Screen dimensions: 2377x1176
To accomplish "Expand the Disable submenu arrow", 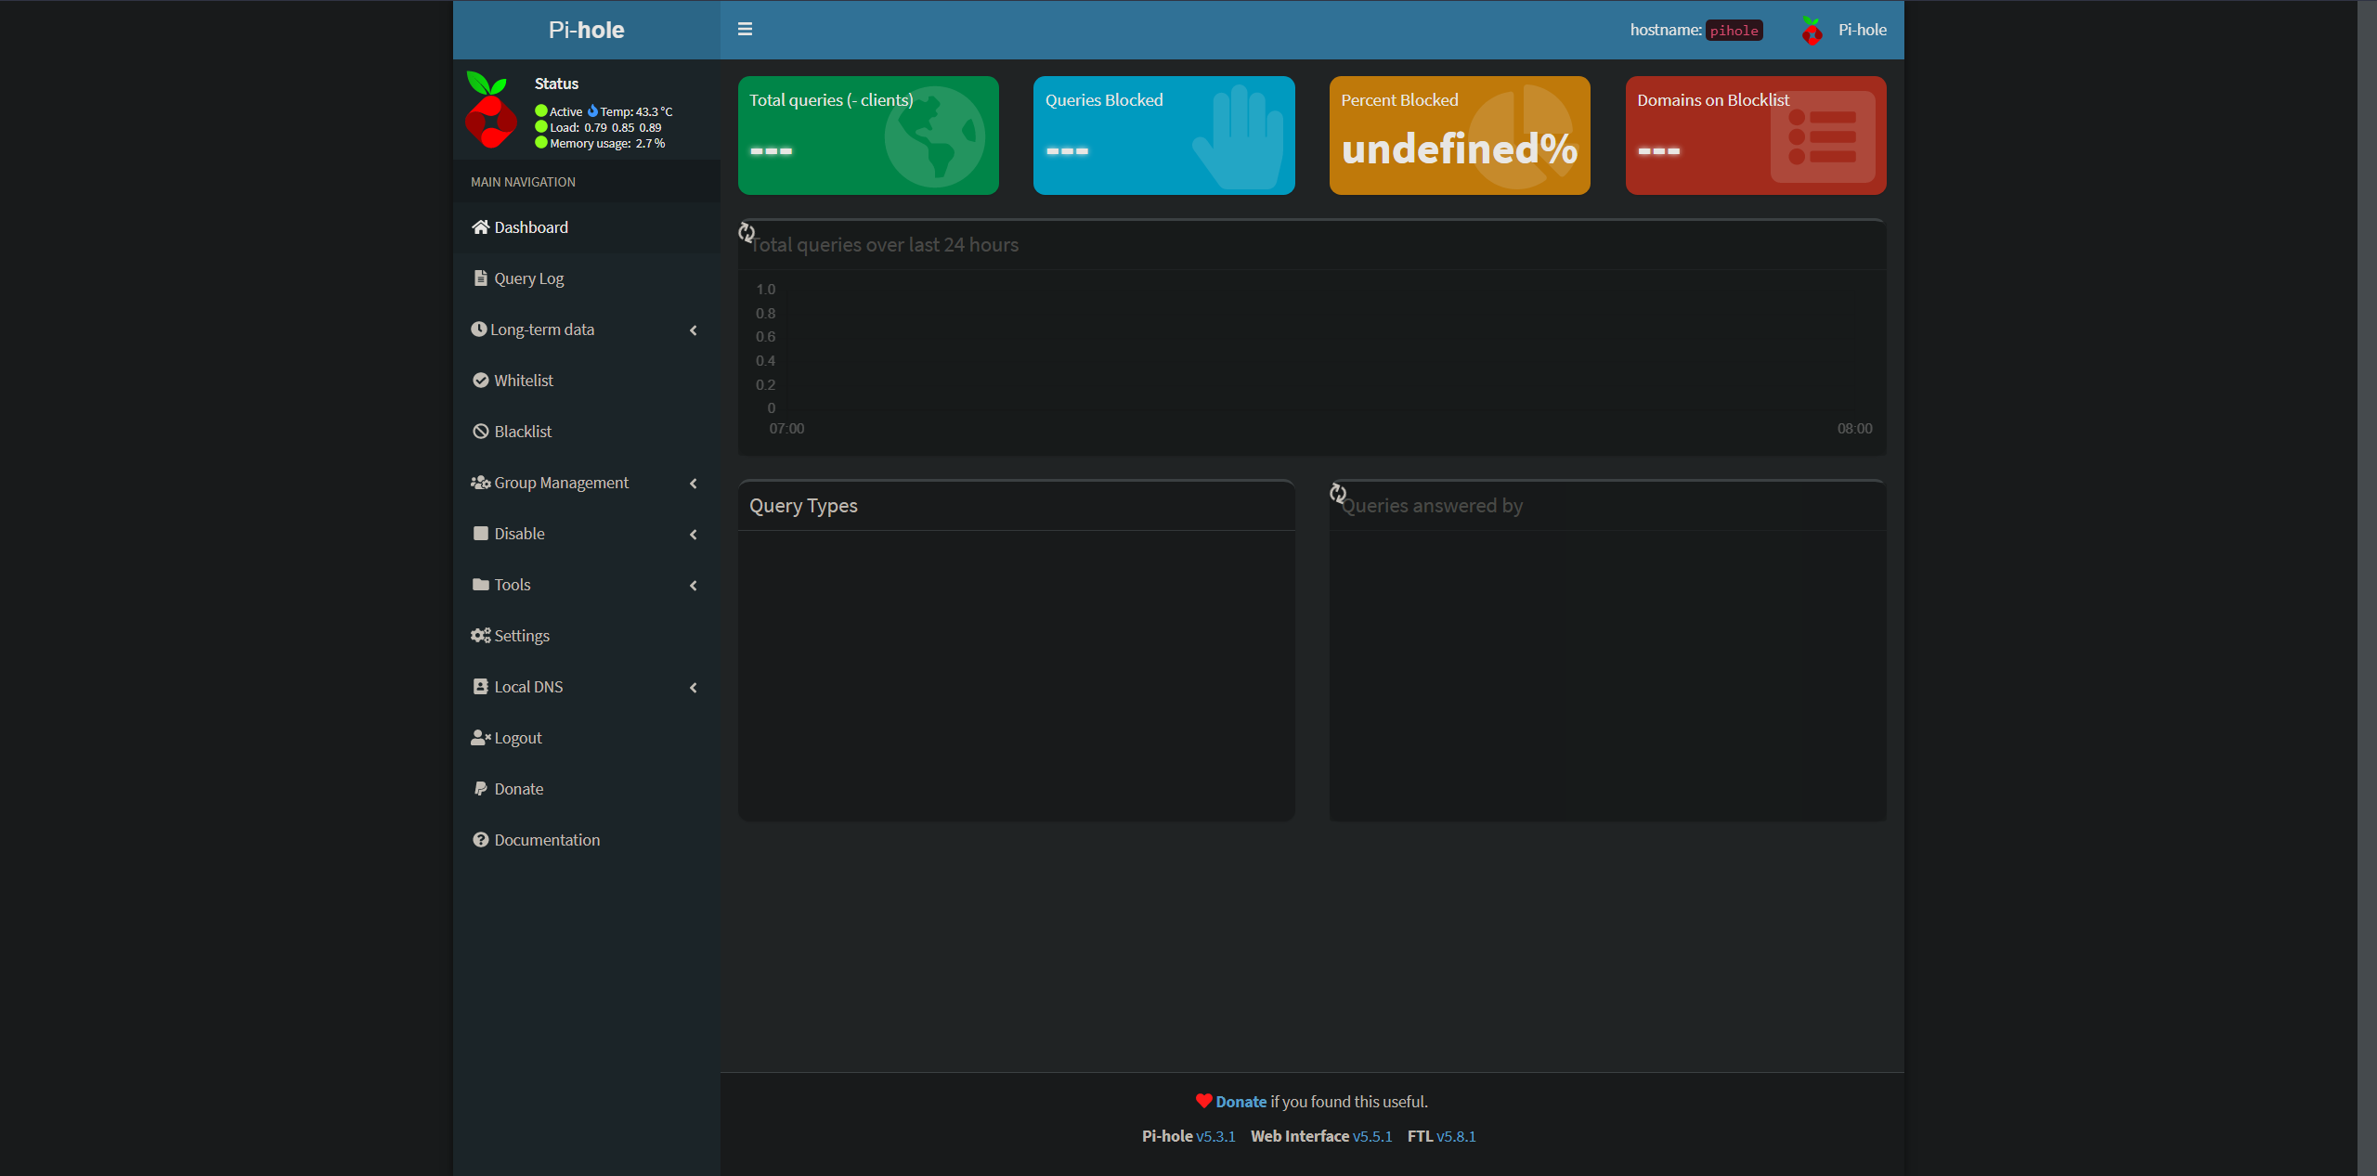I will 693,535.
